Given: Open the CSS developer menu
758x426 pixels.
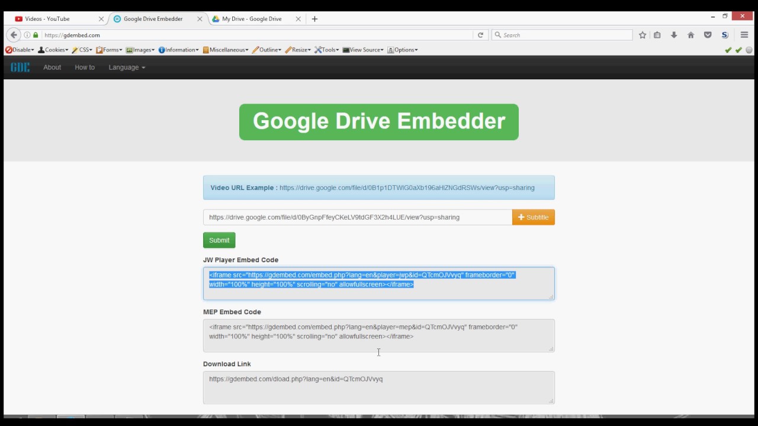Looking at the screenshot, I should [82, 50].
